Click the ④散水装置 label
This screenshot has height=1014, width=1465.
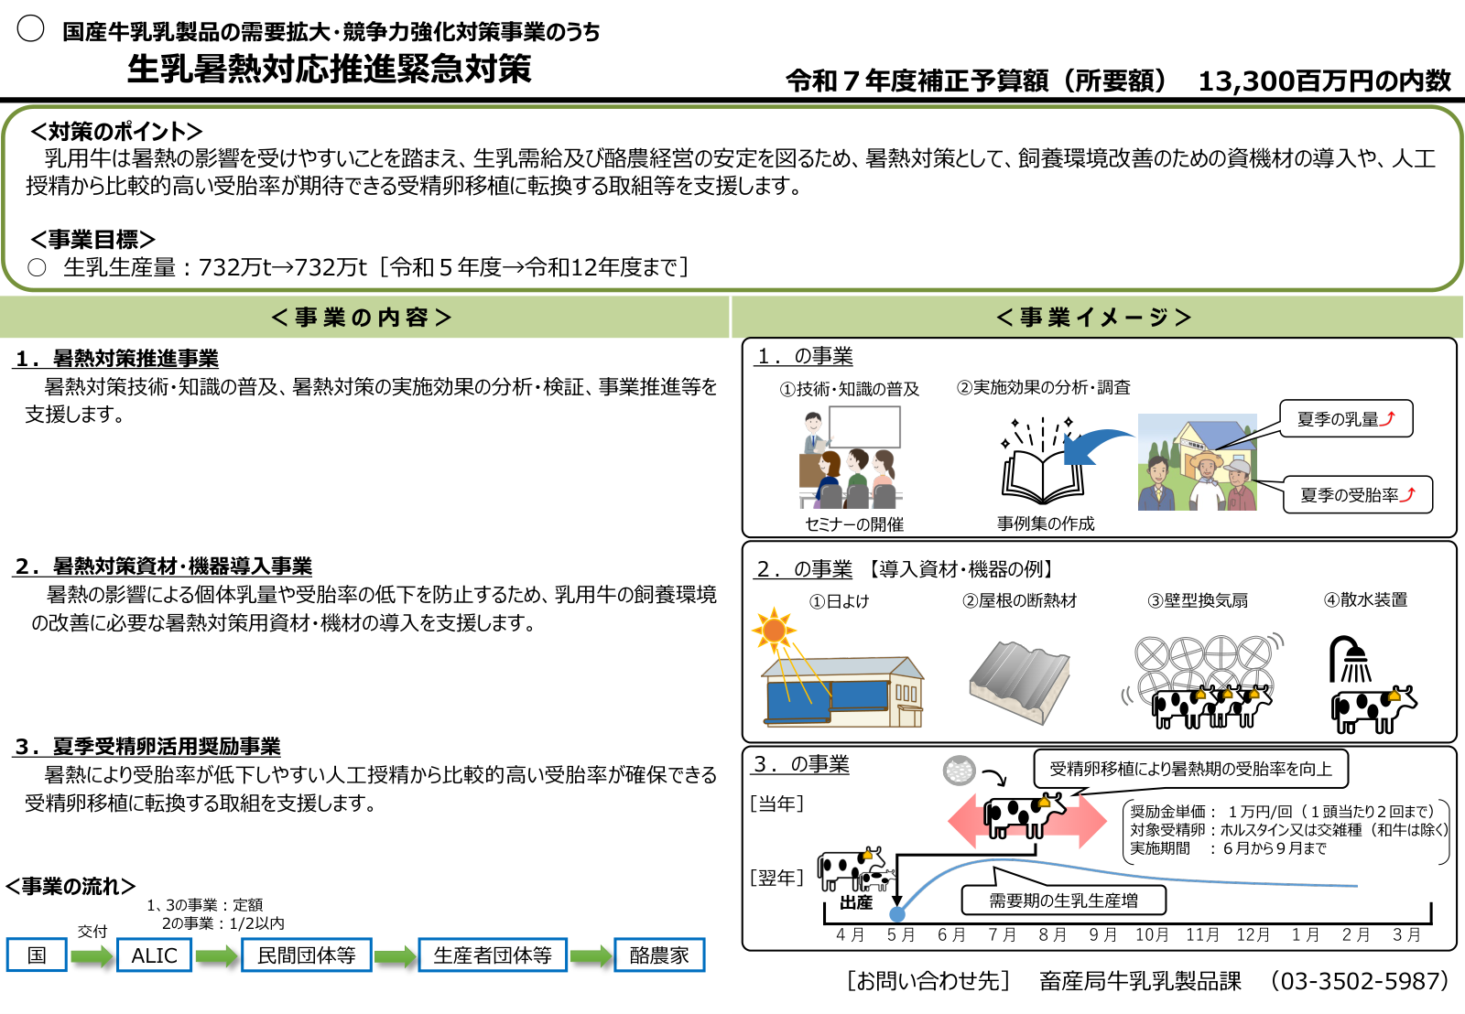pos(1365,599)
